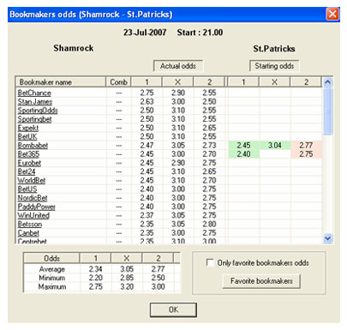Click the Maximum row label
The height and width of the screenshot is (330, 347).
coord(52,287)
